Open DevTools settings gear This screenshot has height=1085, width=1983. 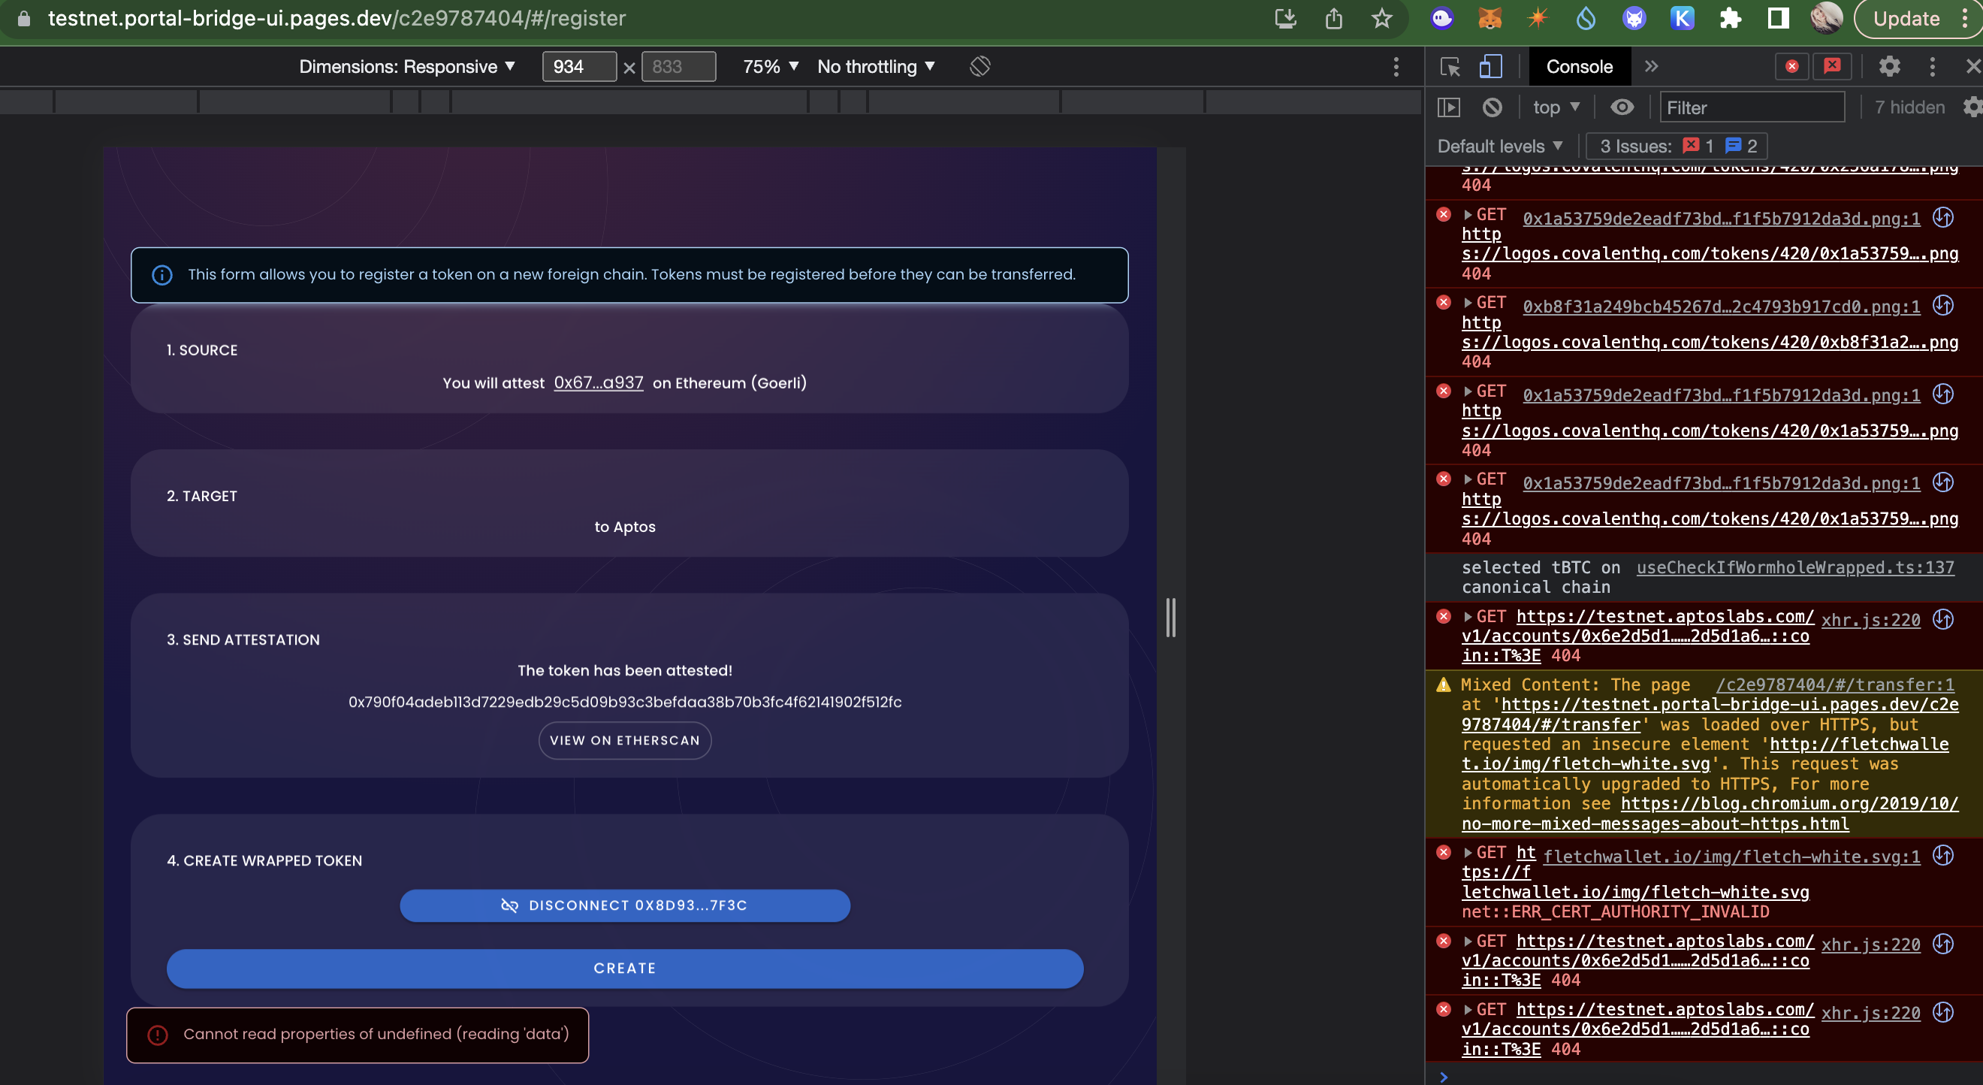coord(1891,66)
